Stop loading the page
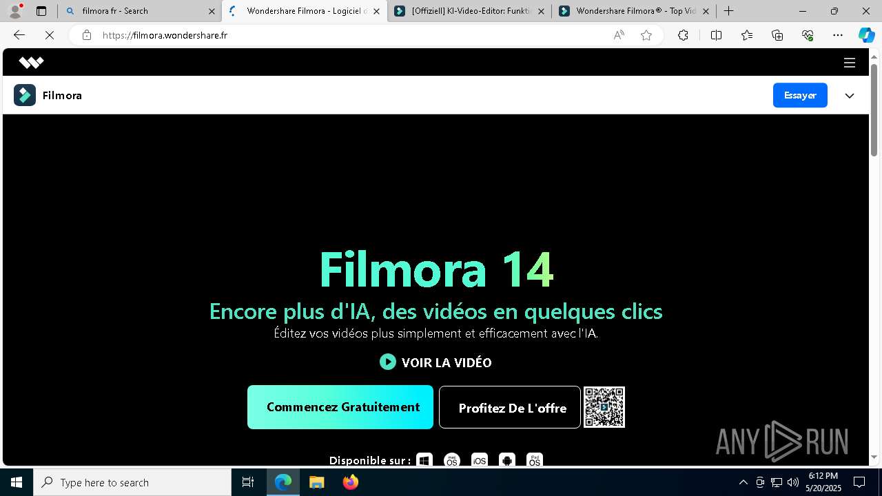882x496 pixels. point(50,35)
